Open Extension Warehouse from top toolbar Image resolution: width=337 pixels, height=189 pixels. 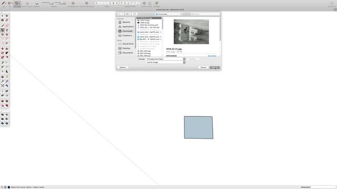[86, 3]
